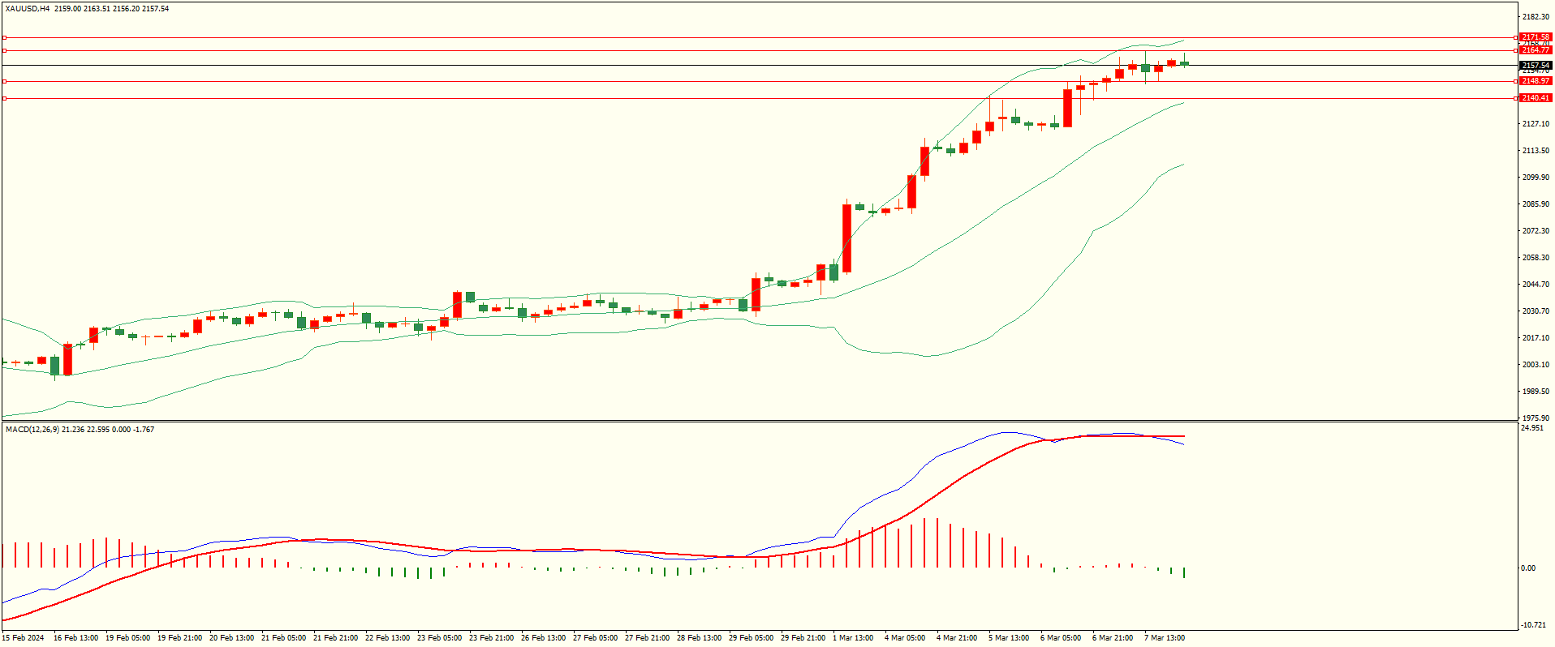This screenshot has height=647, width=1555.
Task: Click the 29 Feb 05:00 time axis label
Action: [751, 638]
